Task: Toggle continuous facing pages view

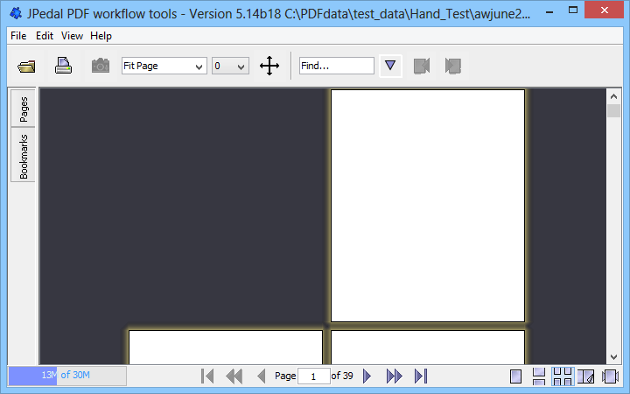Action: (x=563, y=376)
